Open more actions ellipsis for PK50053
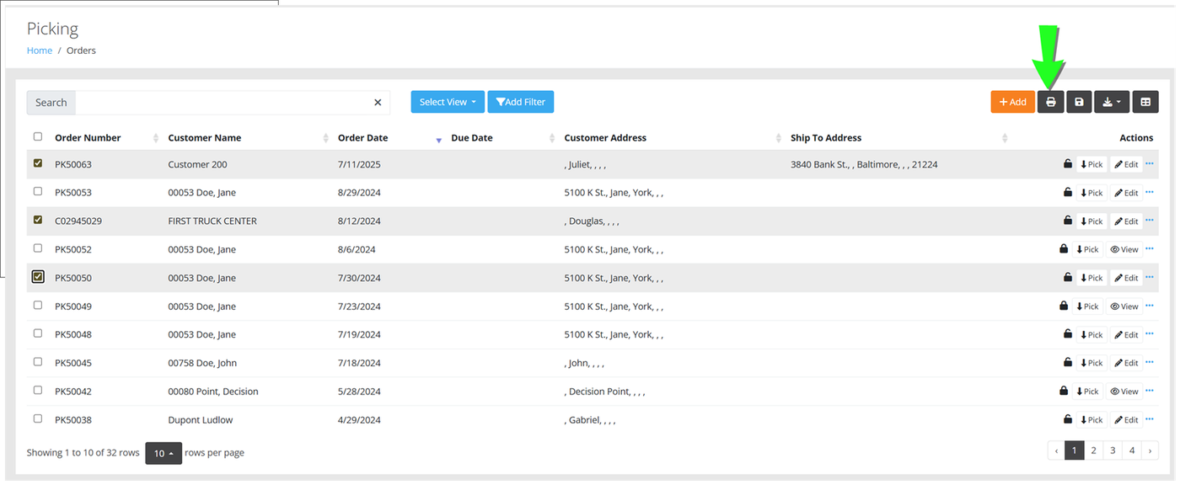The height and width of the screenshot is (485, 1180). [x=1150, y=192]
